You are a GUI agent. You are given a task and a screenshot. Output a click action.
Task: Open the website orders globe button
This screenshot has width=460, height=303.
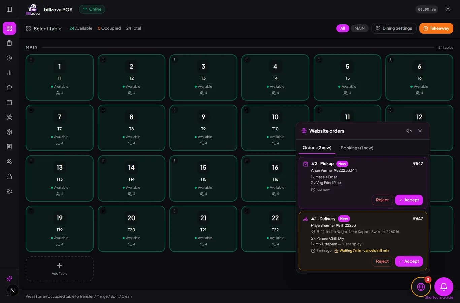tap(421, 287)
